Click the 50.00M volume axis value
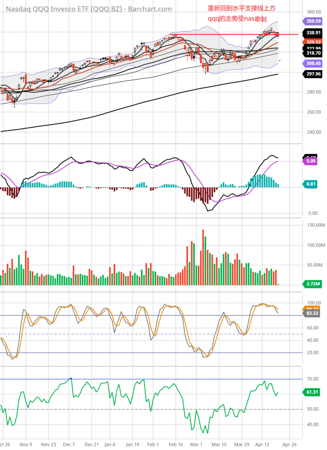The width and height of the screenshot is (327, 450). click(x=315, y=265)
